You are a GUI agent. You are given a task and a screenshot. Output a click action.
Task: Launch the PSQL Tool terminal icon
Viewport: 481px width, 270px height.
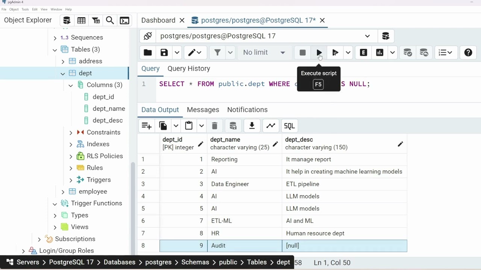tap(124, 21)
